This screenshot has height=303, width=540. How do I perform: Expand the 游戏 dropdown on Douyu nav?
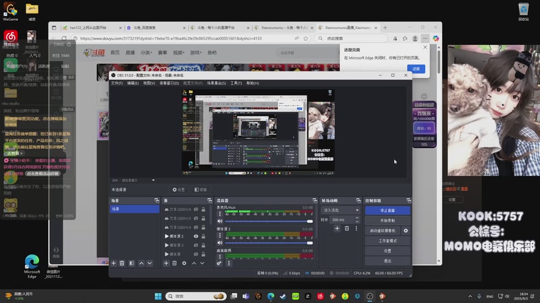click(196, 53)
